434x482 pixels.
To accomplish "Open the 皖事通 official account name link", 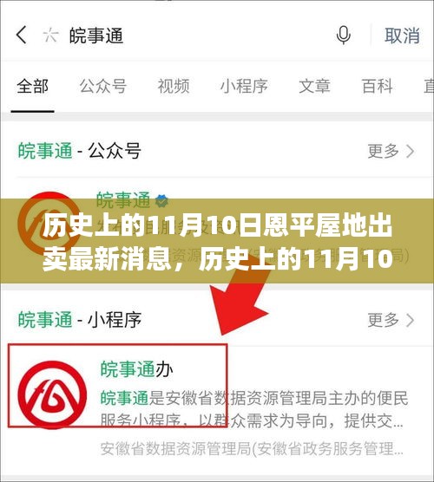I will click(x=123, y=199).
